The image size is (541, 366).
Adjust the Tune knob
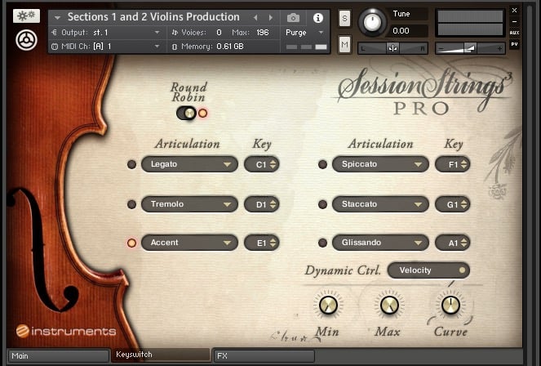coord(371,22)
